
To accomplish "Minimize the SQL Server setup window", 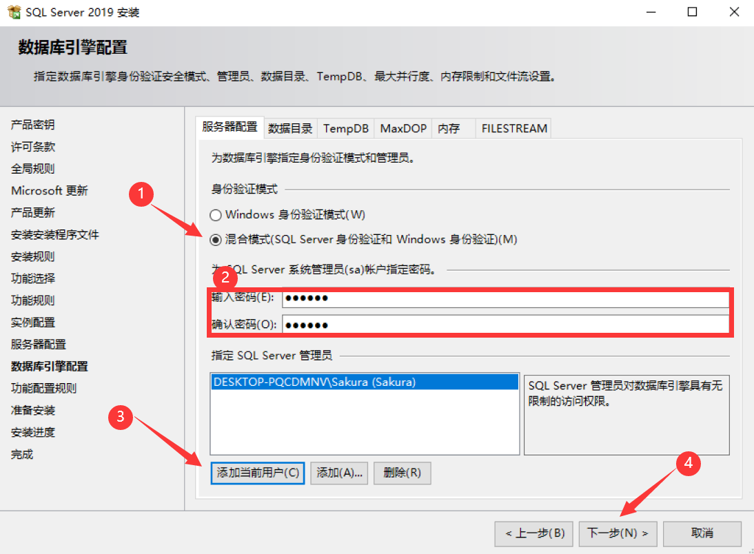I will 651,12.
